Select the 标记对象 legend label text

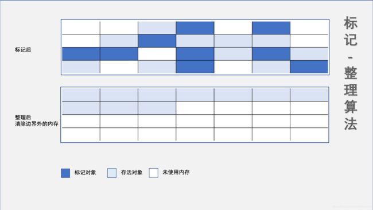point(85,173)
